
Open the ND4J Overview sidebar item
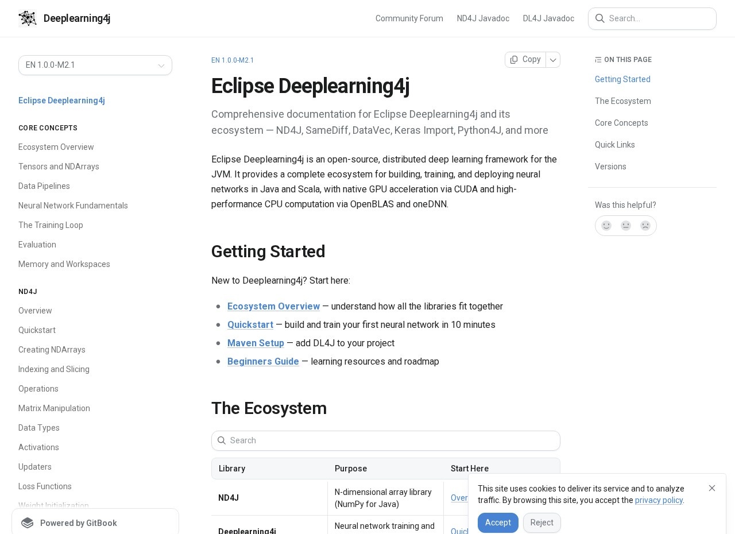click(35, 311)
